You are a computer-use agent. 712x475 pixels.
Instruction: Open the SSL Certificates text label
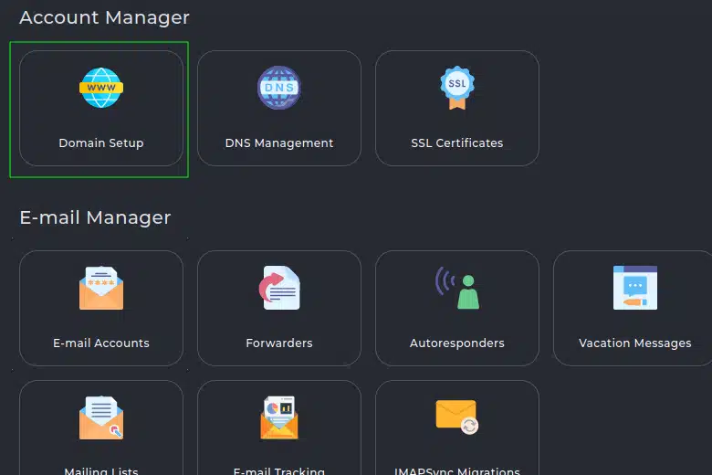[x=457, y=143]
